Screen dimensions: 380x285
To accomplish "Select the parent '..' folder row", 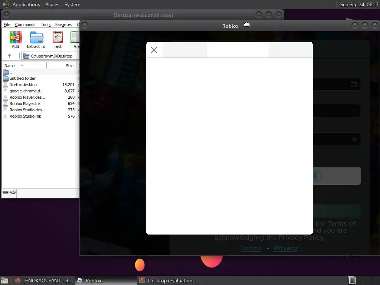I will pyautogui.click(x=41, y=72).
